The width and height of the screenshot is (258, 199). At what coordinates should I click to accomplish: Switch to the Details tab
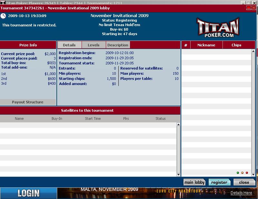point(69,45)
